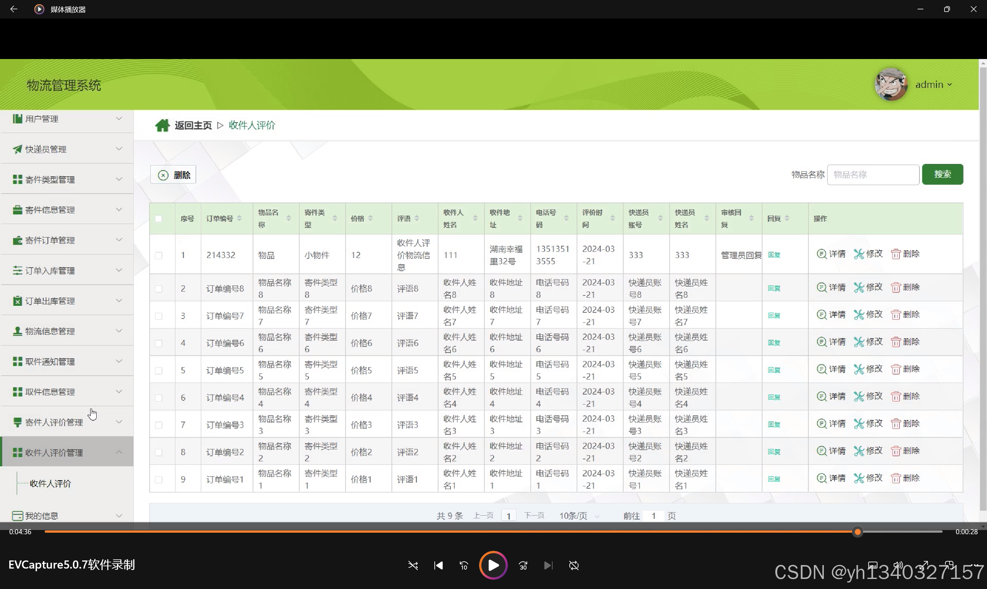Expand the 快递员管理 sidebar menu

pos(67,149)
